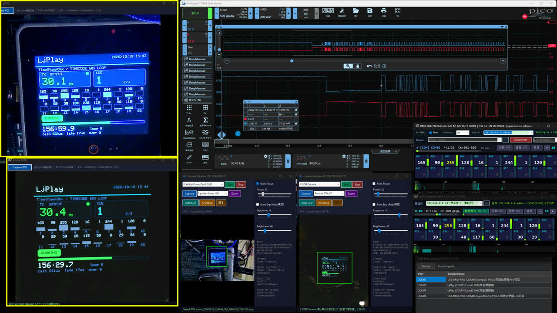Screen dimensions: 557x313
Task: Open the Sigma math channel tool
Action: click(x=205, y=120)
